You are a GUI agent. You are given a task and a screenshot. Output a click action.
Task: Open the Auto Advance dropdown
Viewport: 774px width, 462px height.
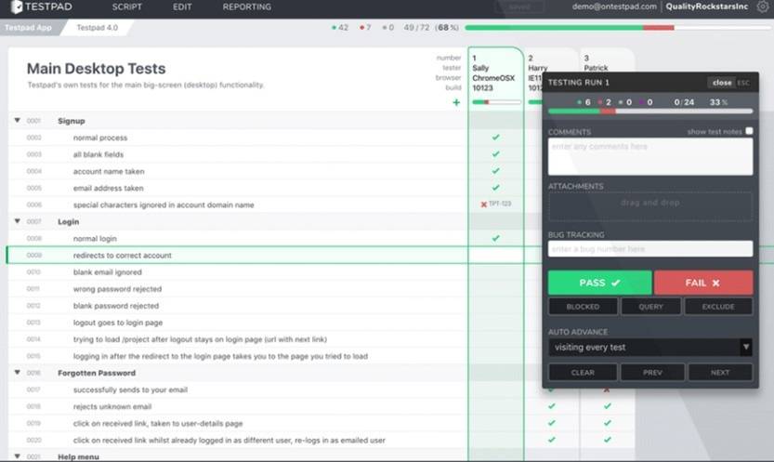click(x=650, y=348)
